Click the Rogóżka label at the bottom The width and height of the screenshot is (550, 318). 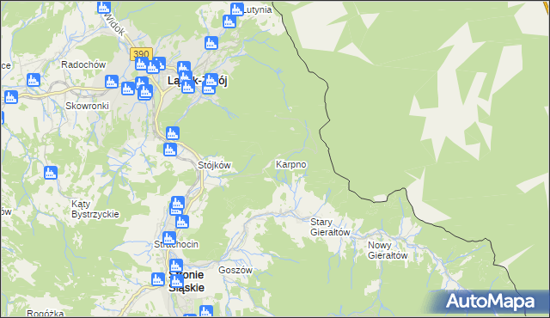click(x=46, y=314)
